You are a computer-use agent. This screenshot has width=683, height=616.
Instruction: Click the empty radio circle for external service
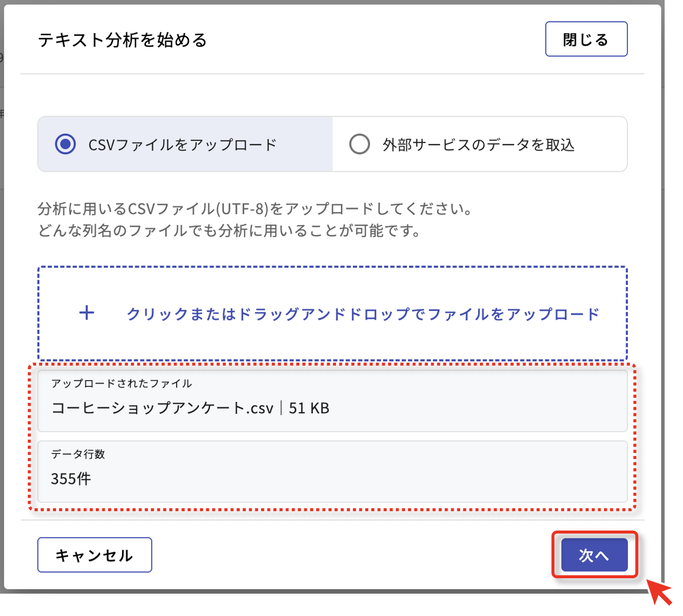(359, 144)
